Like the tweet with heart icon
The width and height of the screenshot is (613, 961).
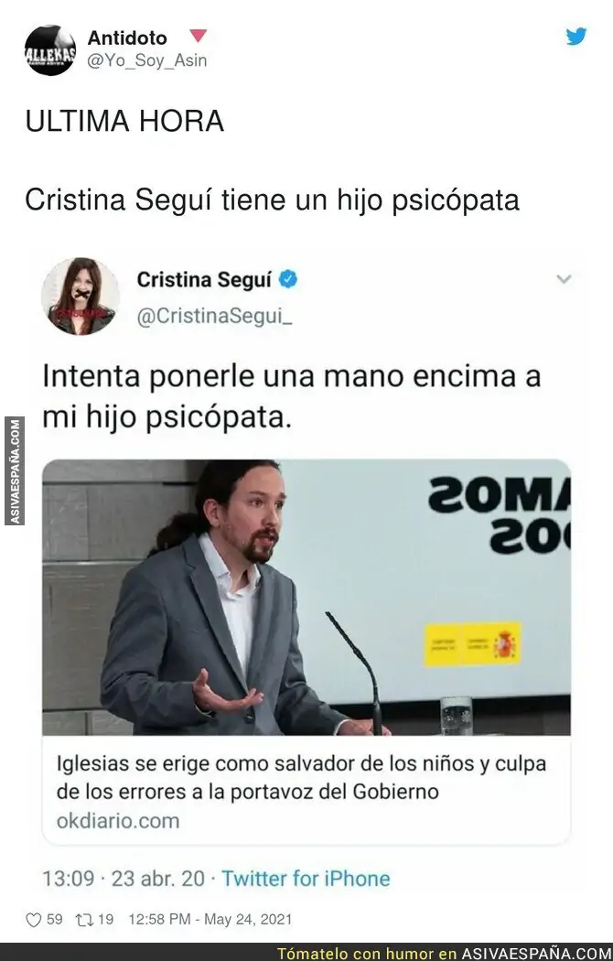(x=33, y=919)
